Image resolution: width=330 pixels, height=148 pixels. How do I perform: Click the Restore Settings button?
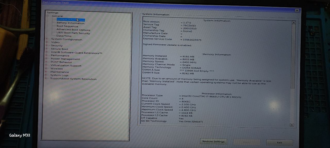click(213, 142)
